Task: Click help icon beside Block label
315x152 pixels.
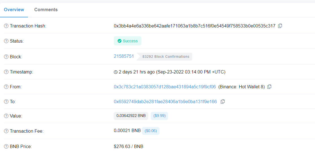Action: (6, 57)
